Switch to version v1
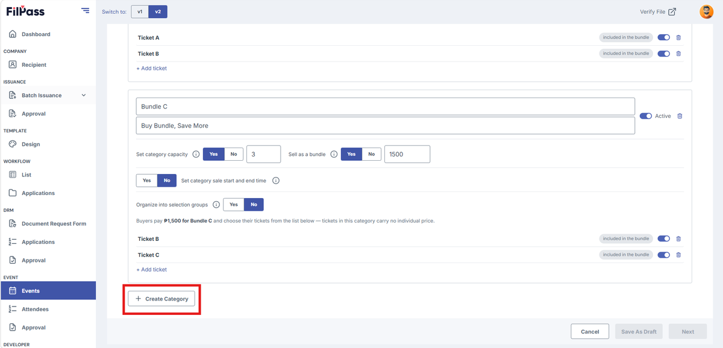 (x=140, y=11)
